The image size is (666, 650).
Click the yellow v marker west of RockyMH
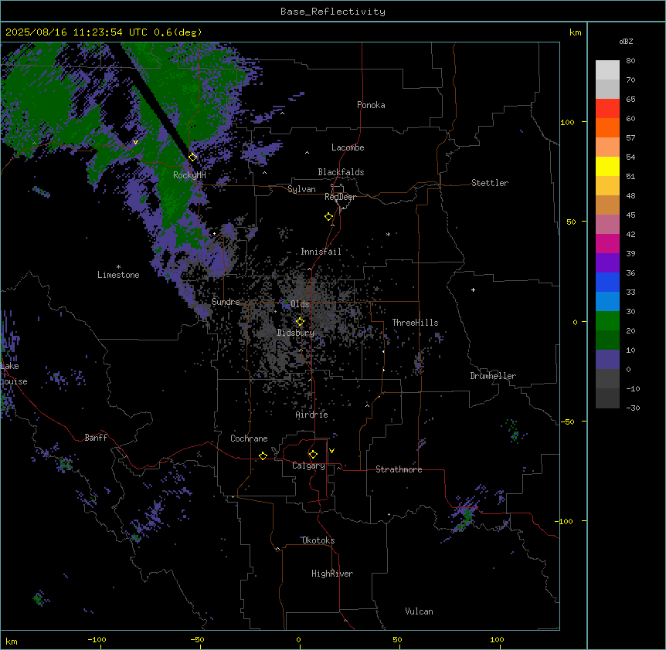click(135, 142)
